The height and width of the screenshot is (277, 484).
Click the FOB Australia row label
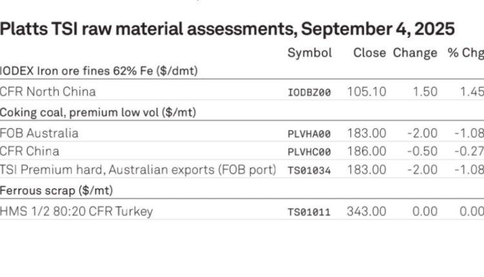coord(39,133)
